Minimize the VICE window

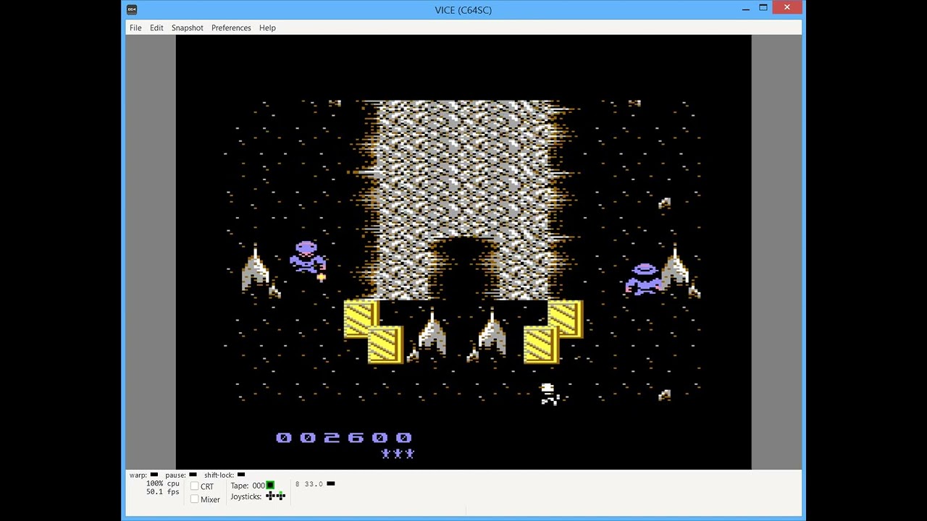coord(746,9)
